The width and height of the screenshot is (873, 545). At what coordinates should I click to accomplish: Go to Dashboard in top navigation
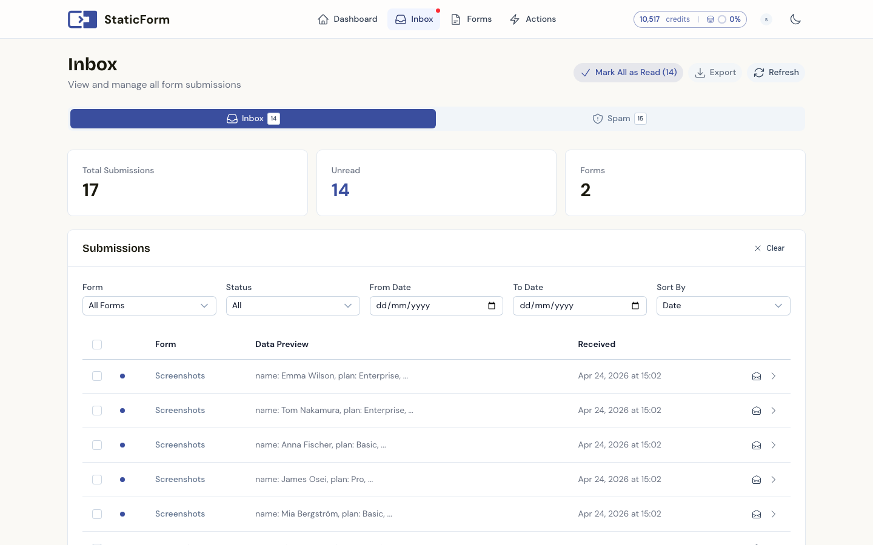pos(347,19)
